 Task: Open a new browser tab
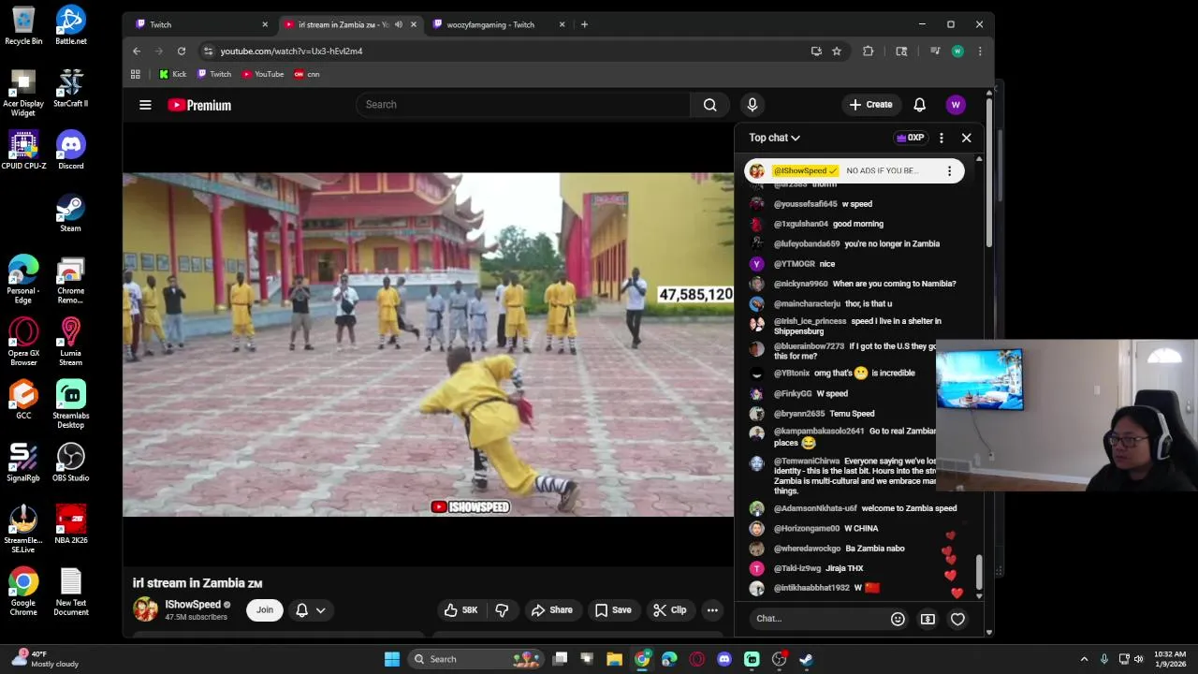[584, 24]
